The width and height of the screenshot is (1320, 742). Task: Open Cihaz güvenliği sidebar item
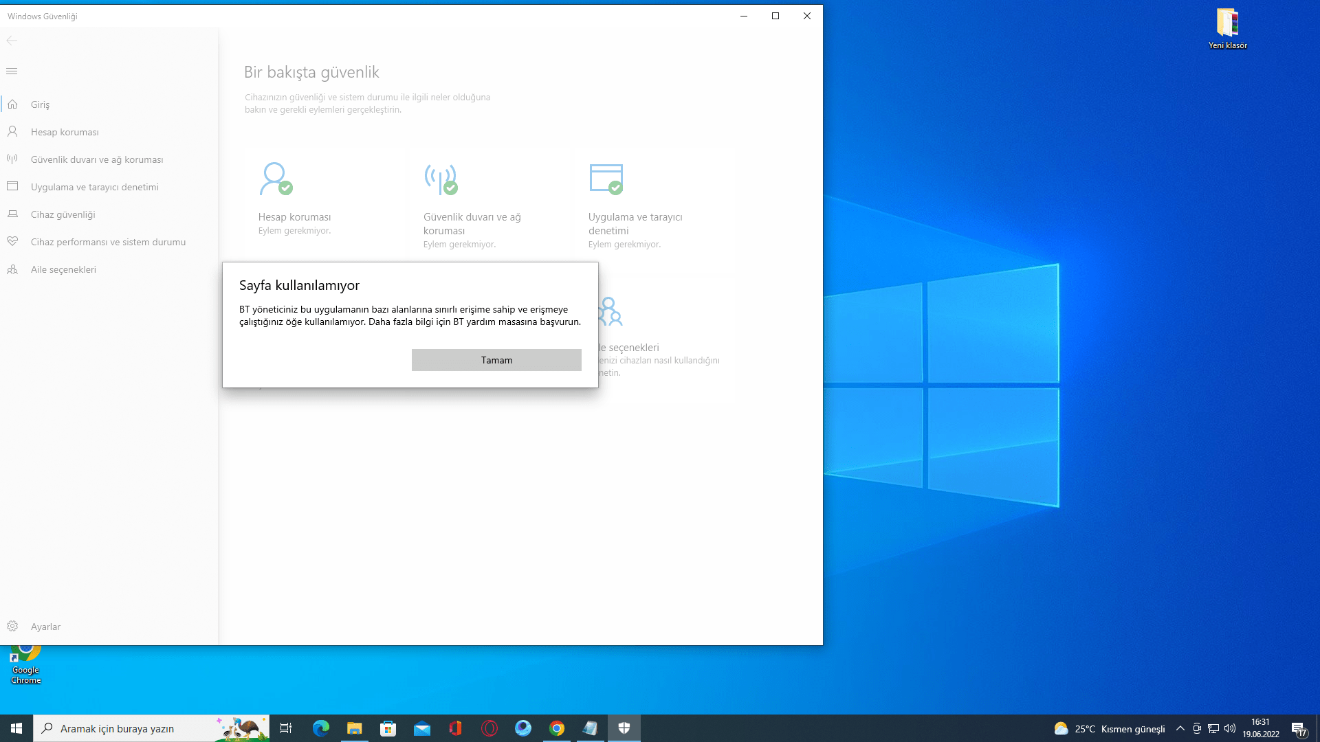[109, 214]
